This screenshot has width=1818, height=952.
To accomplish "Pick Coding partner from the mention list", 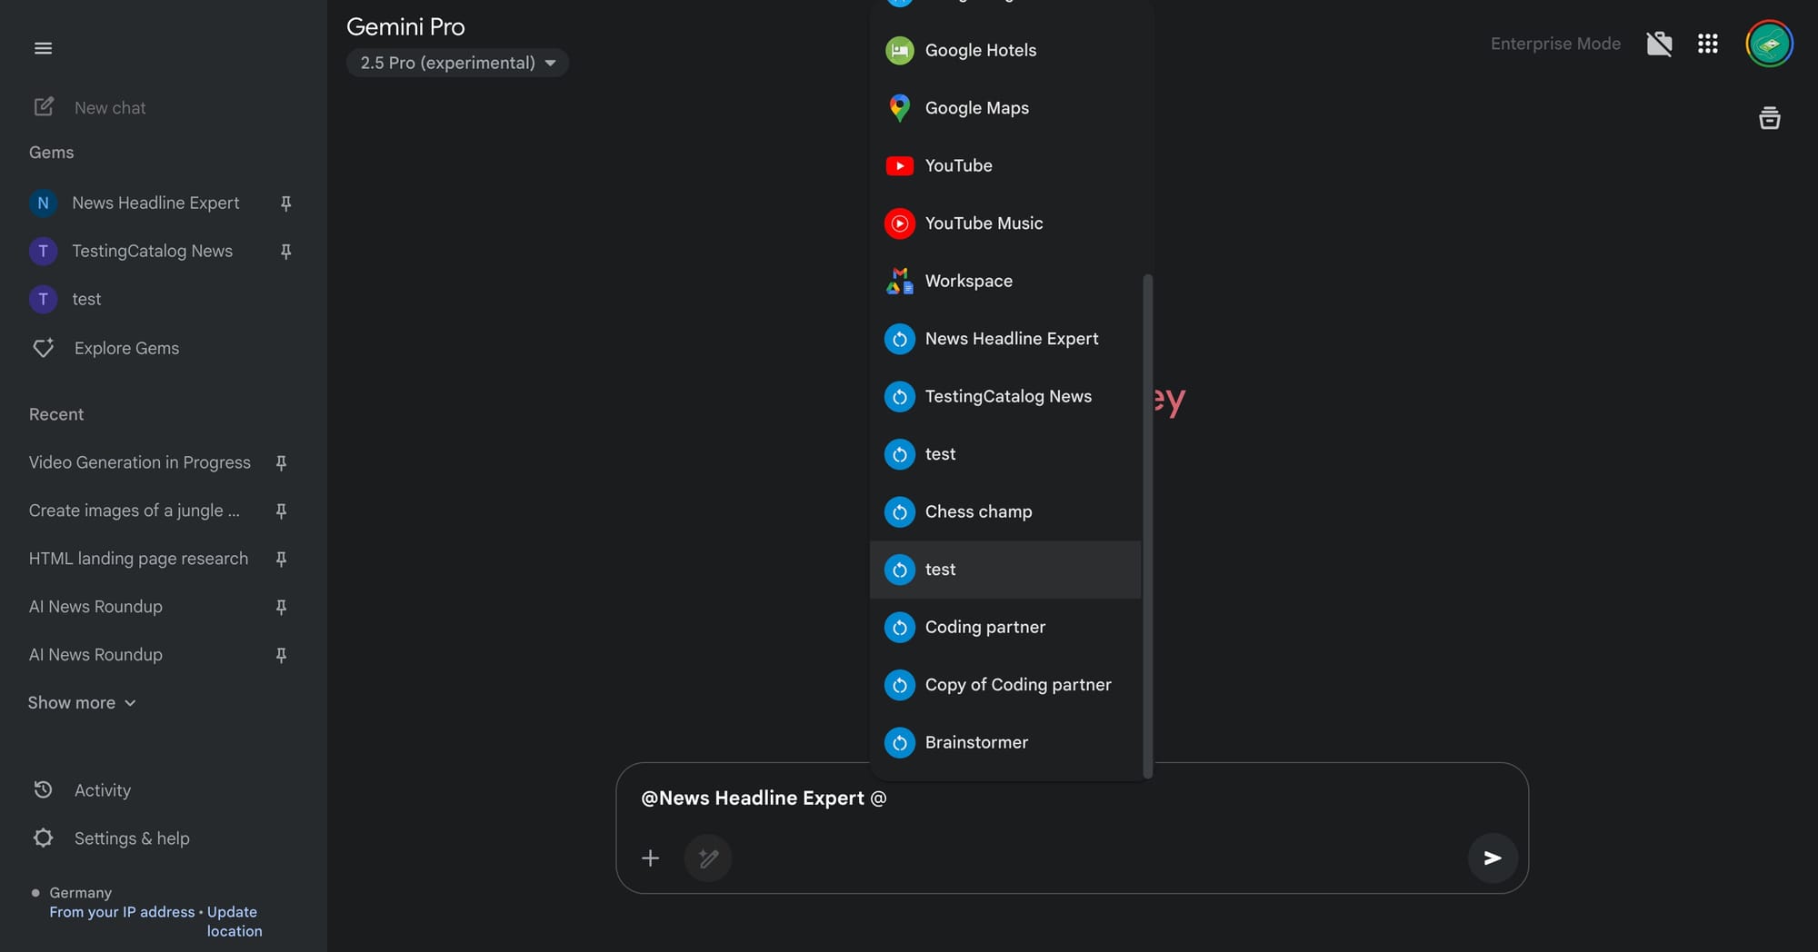I will pos(1005,628).
